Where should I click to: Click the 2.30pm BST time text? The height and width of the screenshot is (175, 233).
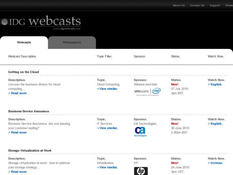point(179,133)
